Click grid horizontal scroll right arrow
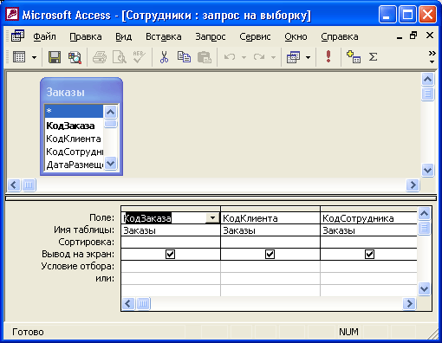This screenshot has width=442, height=343. click(x=409, y=303)
